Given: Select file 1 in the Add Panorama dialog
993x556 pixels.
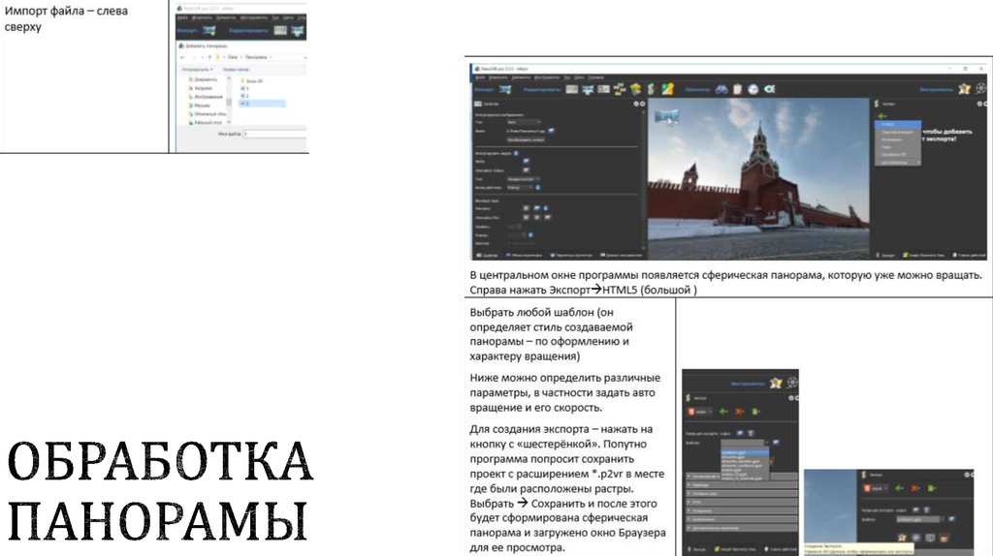Looking at the screenshot, I should [x=244, y=88].
